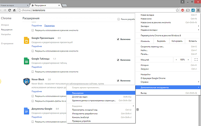Click the Chrome hamburger menu button
Screen dimensions: 201x126
tap(198, 10)
